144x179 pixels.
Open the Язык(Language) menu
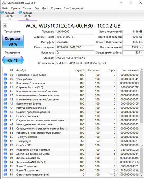click(73, 8)
